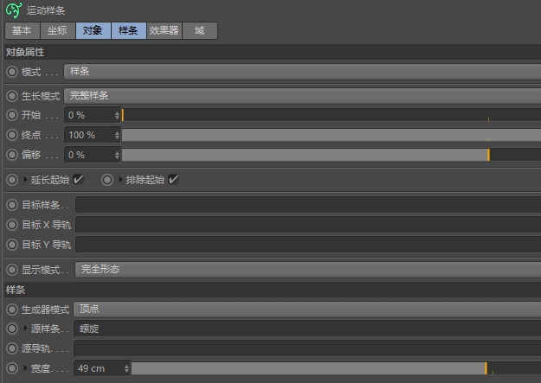Click the MoSpline object icon in header

coord(14,10)
